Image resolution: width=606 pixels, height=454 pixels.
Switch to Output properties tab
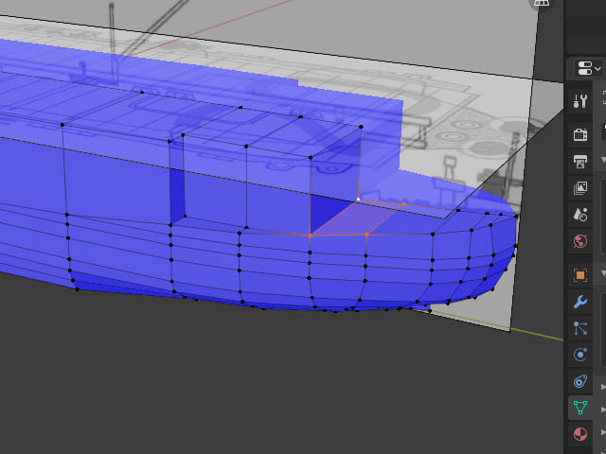click(580, 162)
